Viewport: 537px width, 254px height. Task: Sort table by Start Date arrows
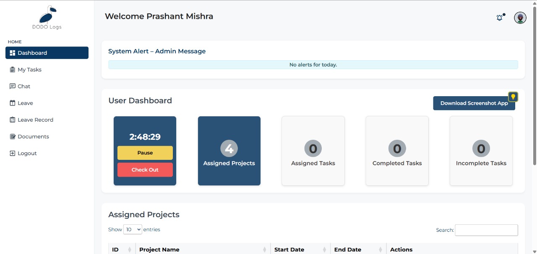click(x=325, y=250)
